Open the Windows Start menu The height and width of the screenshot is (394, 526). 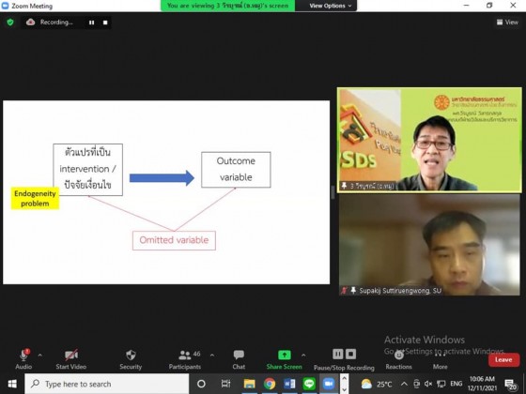pyautogui.click(x=12, y=384)
